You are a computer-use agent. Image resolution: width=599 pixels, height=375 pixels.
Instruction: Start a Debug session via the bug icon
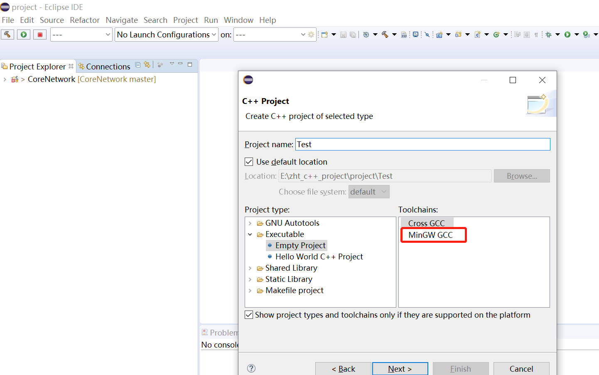(548, 35)
